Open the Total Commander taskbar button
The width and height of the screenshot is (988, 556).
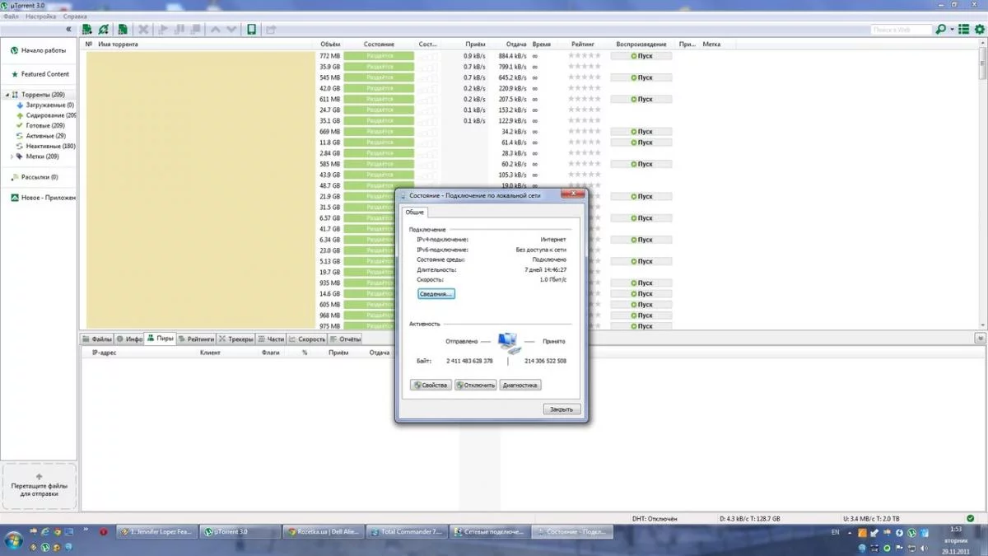pos(408,532)
